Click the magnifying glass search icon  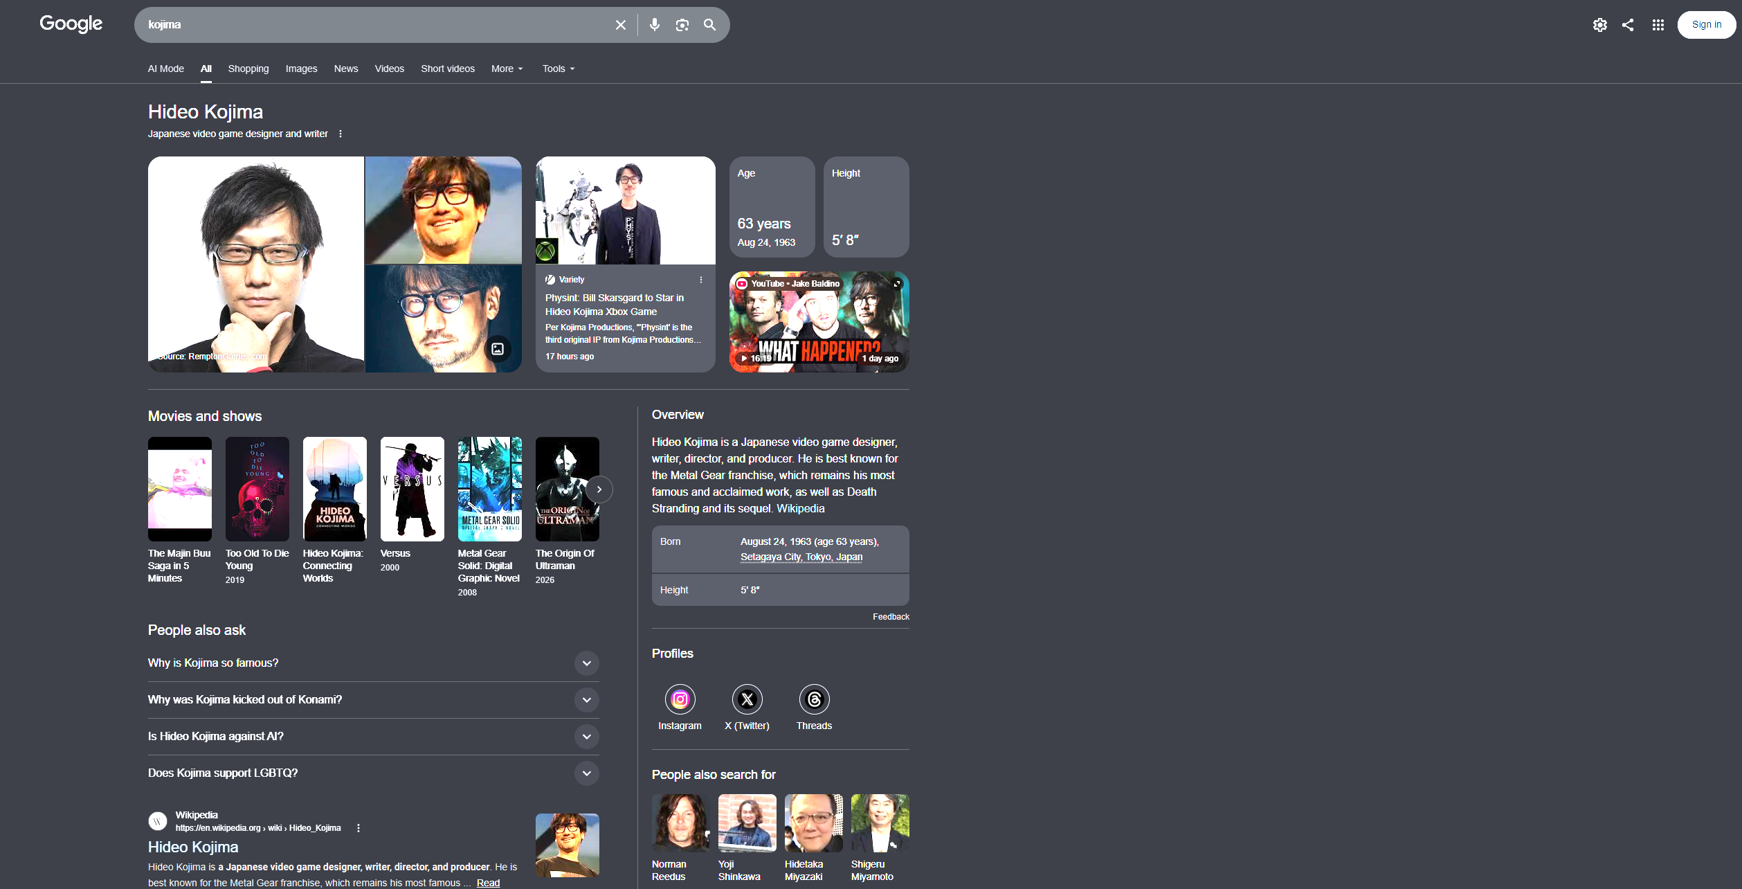tap(709, 25)
